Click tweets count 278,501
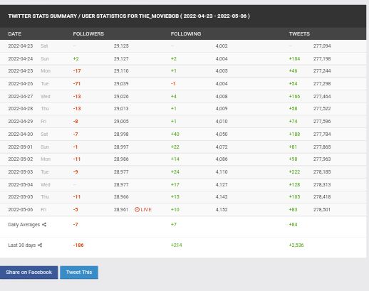369x291 pixels. pyautogui.click(x=322, y=210)
